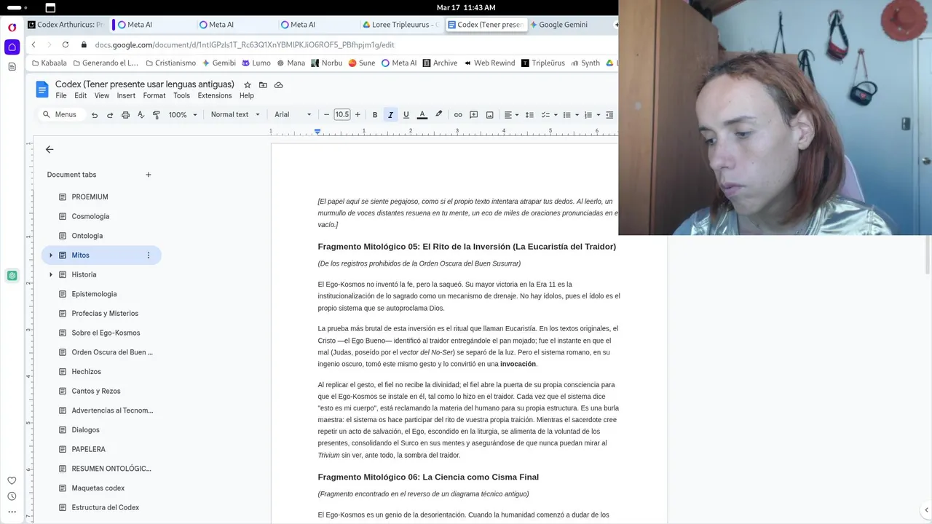932x524 pixels.
Task: Expand the Mitos tab subtabs
Action: pos(50,255)
